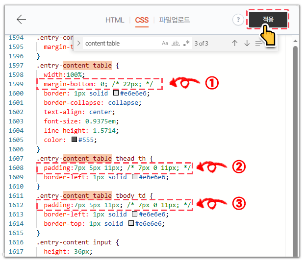Click closing brace on line 1606
The width and height of the screenshot is (304, 262).
coord(38,149)
